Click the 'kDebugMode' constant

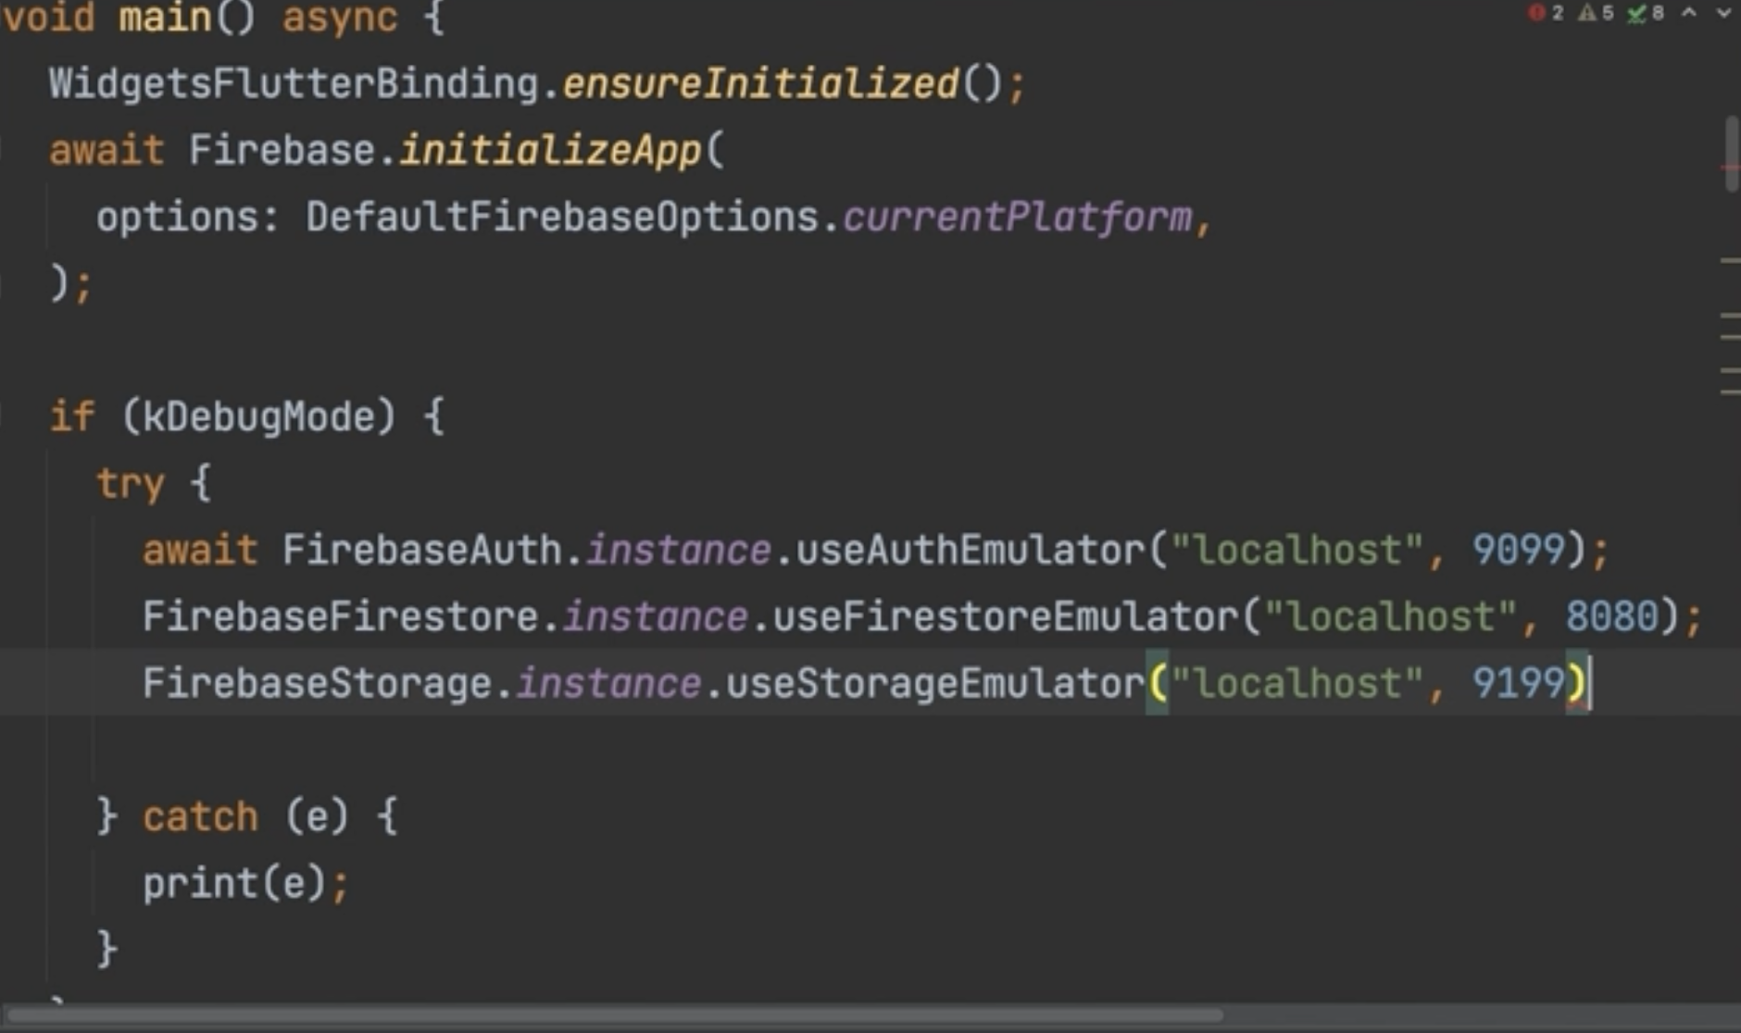coord(258,417)
